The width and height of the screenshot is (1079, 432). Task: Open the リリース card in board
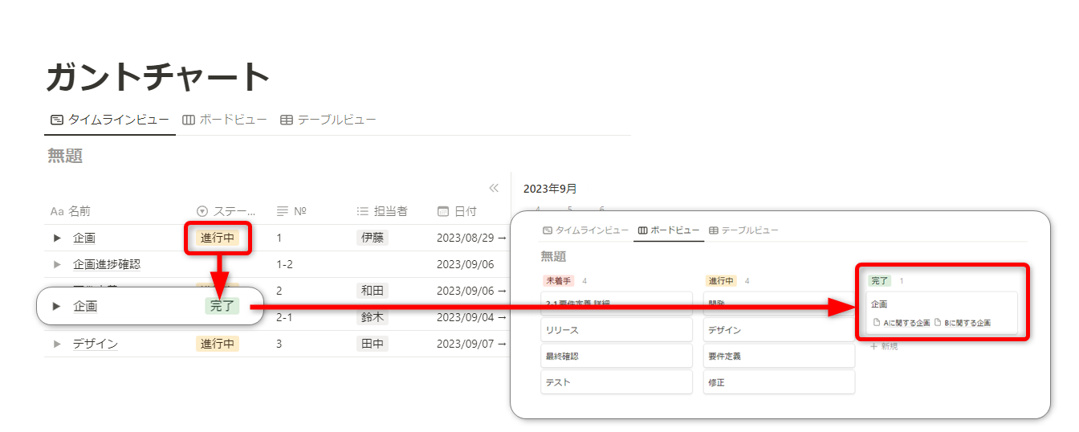pyautogui.click(x=616, y=330)
